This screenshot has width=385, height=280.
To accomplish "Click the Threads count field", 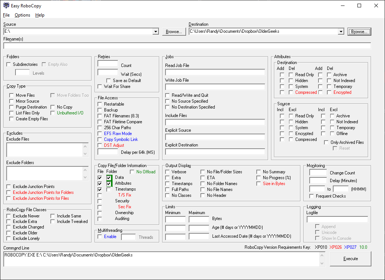I will 128,237.
